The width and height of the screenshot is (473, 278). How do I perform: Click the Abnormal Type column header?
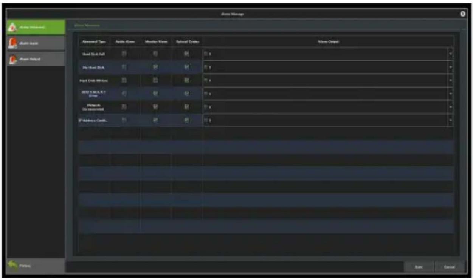click(94, 42)
